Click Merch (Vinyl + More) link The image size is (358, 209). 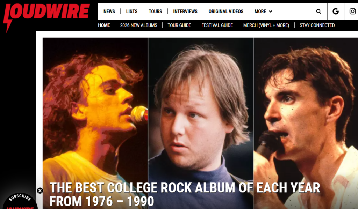[x=266, y=25]
